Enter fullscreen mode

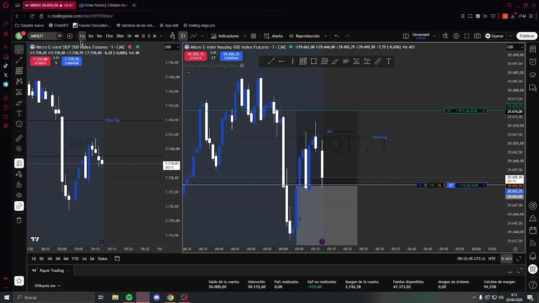(x=467, y=36)
